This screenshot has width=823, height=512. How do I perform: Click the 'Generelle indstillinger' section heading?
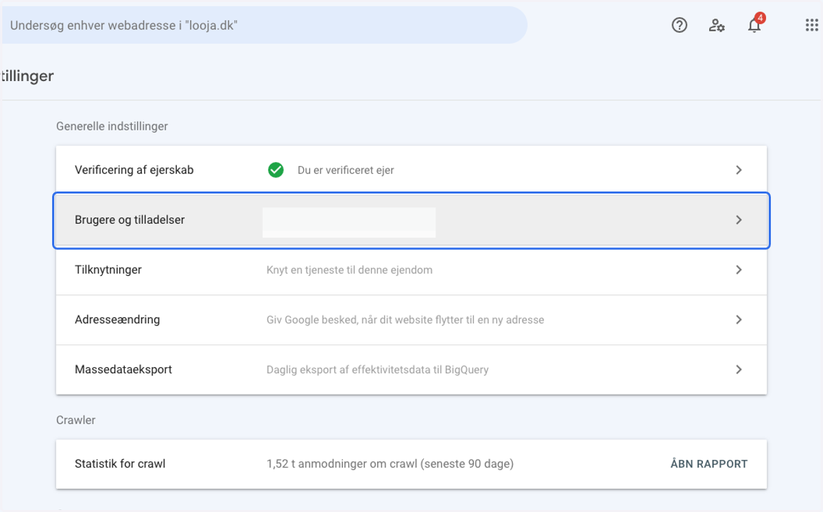pos(112,126)
